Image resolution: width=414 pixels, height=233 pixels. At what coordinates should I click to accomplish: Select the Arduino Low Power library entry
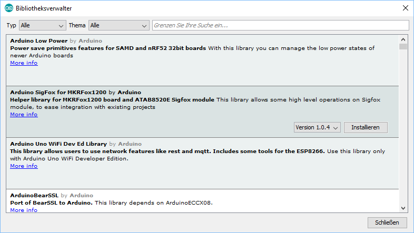tap(202, 60)
